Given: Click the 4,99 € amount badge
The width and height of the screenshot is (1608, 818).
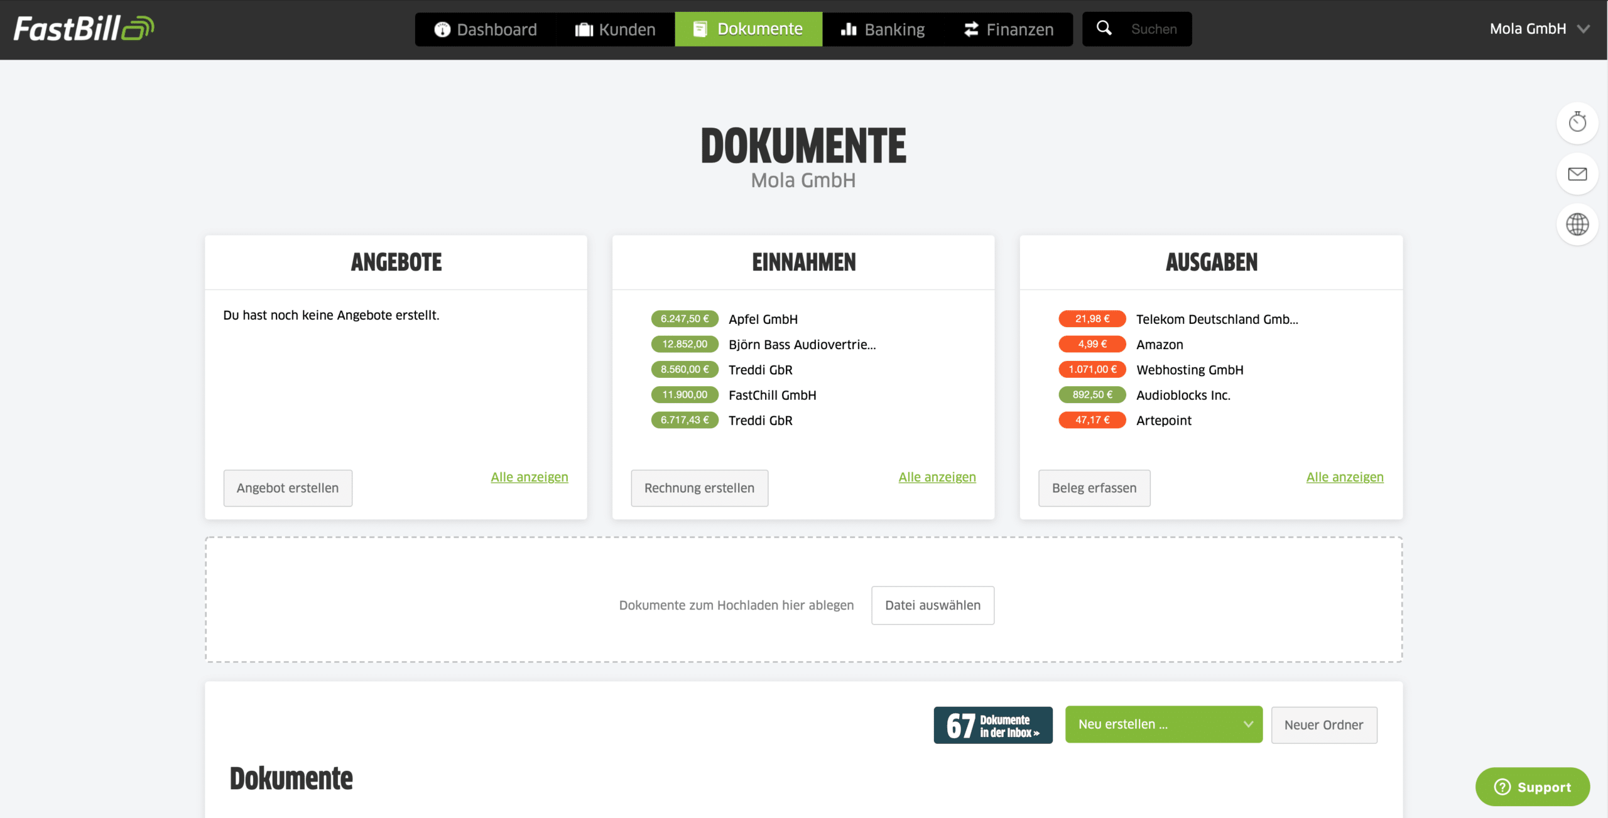Looking at the screenshot, I should (x=1092, y=344).
